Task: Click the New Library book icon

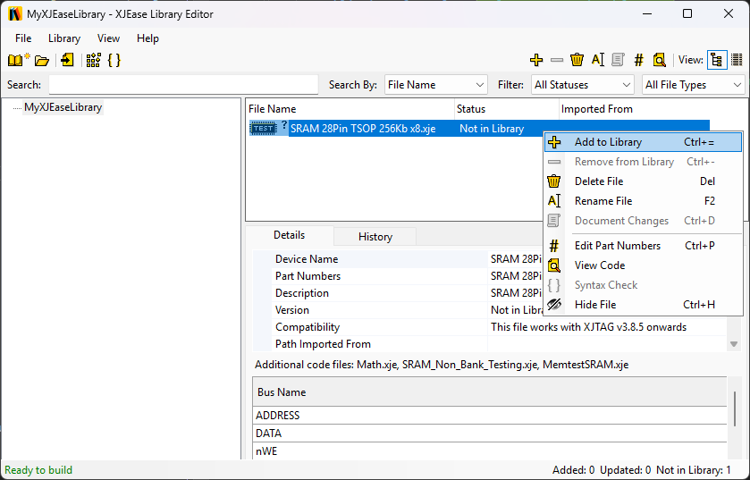Action: (x=18, y=61)
